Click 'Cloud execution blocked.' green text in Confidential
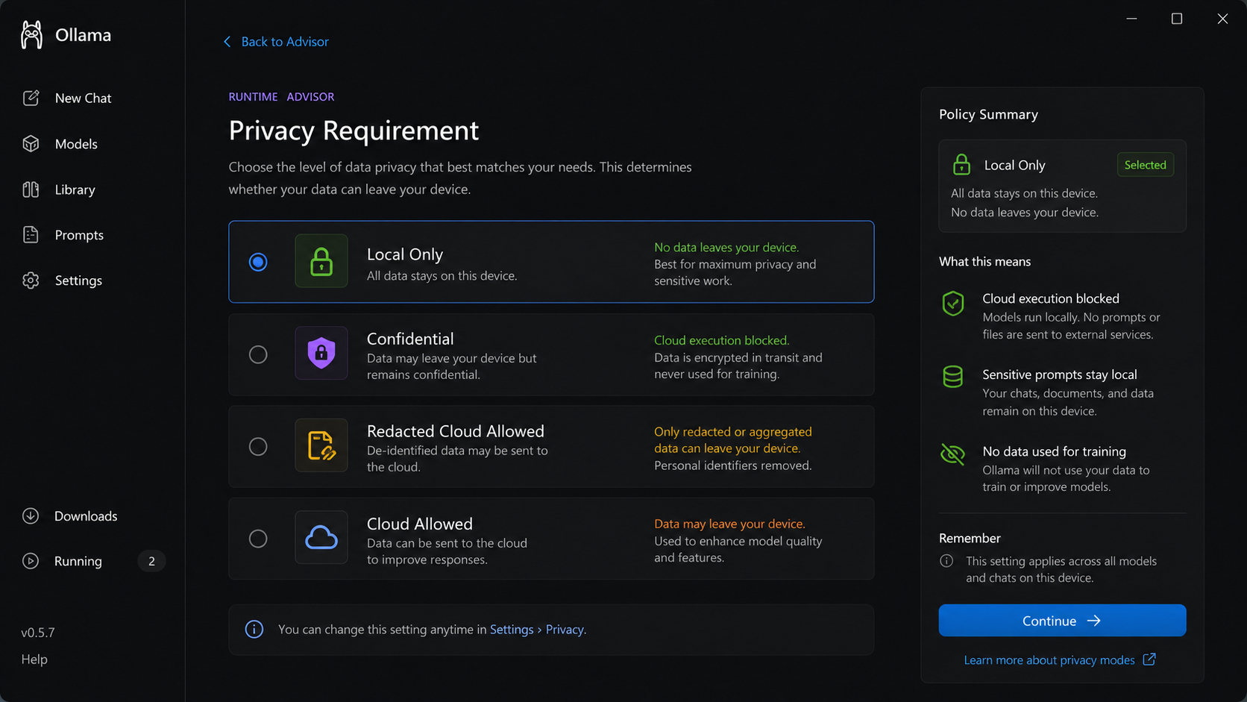The height and width of the screenshot is (702, 1247). pyautogui.click(x=722, y=340)
